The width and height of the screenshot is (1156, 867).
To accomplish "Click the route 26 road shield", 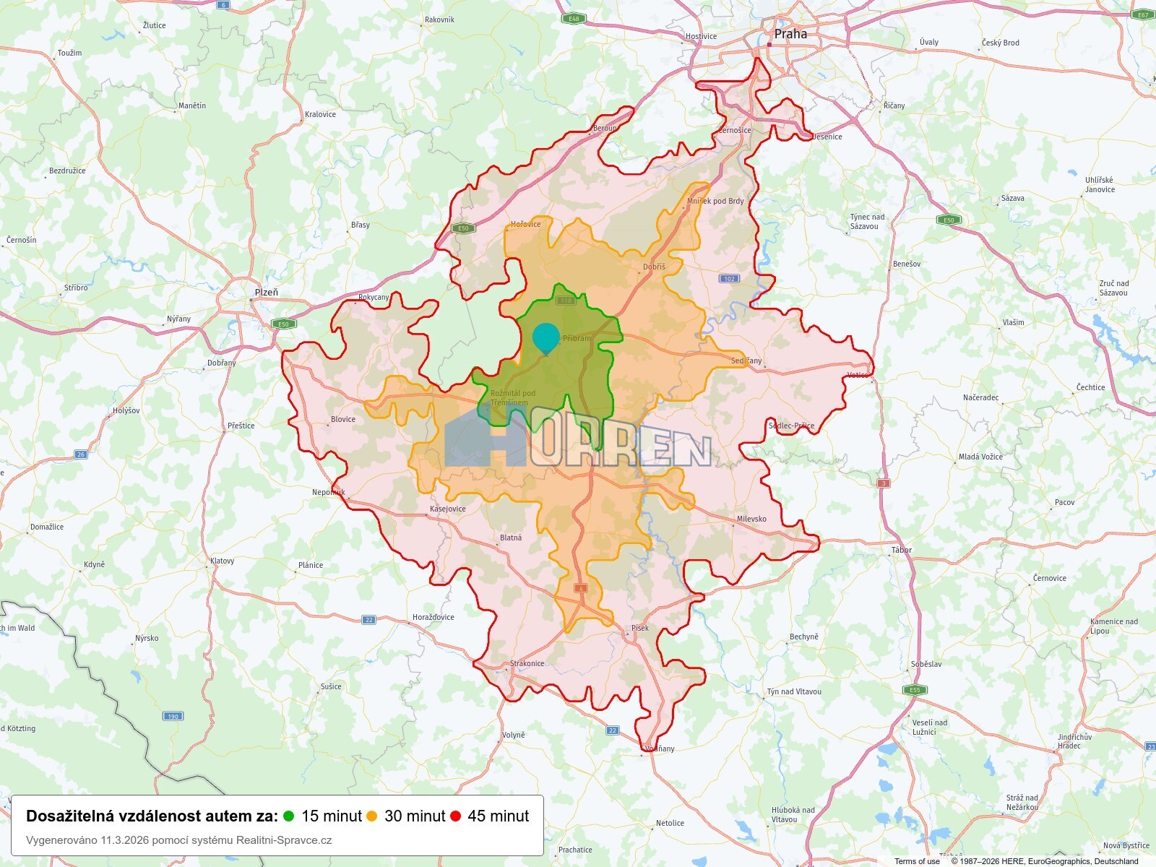I will [81, 454].
